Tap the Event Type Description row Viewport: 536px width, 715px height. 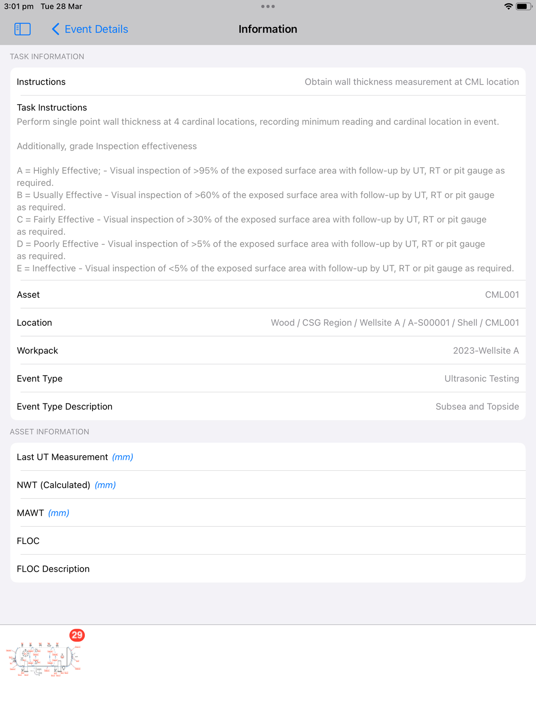(268, 406)
